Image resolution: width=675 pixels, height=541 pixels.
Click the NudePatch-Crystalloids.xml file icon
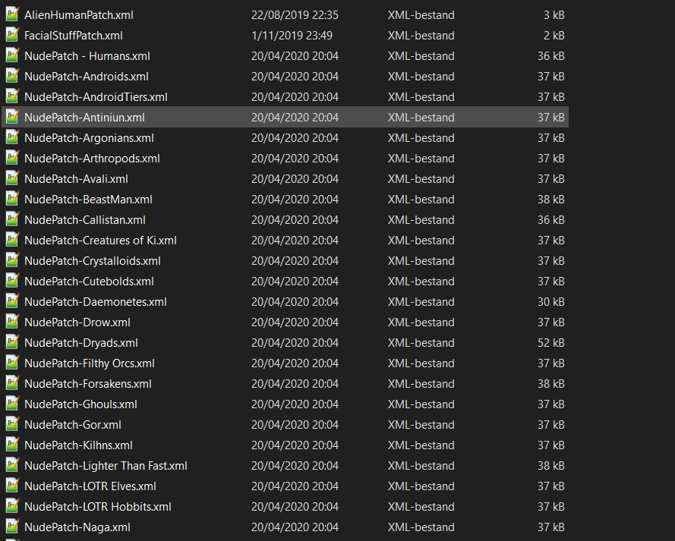coord(12,260)
